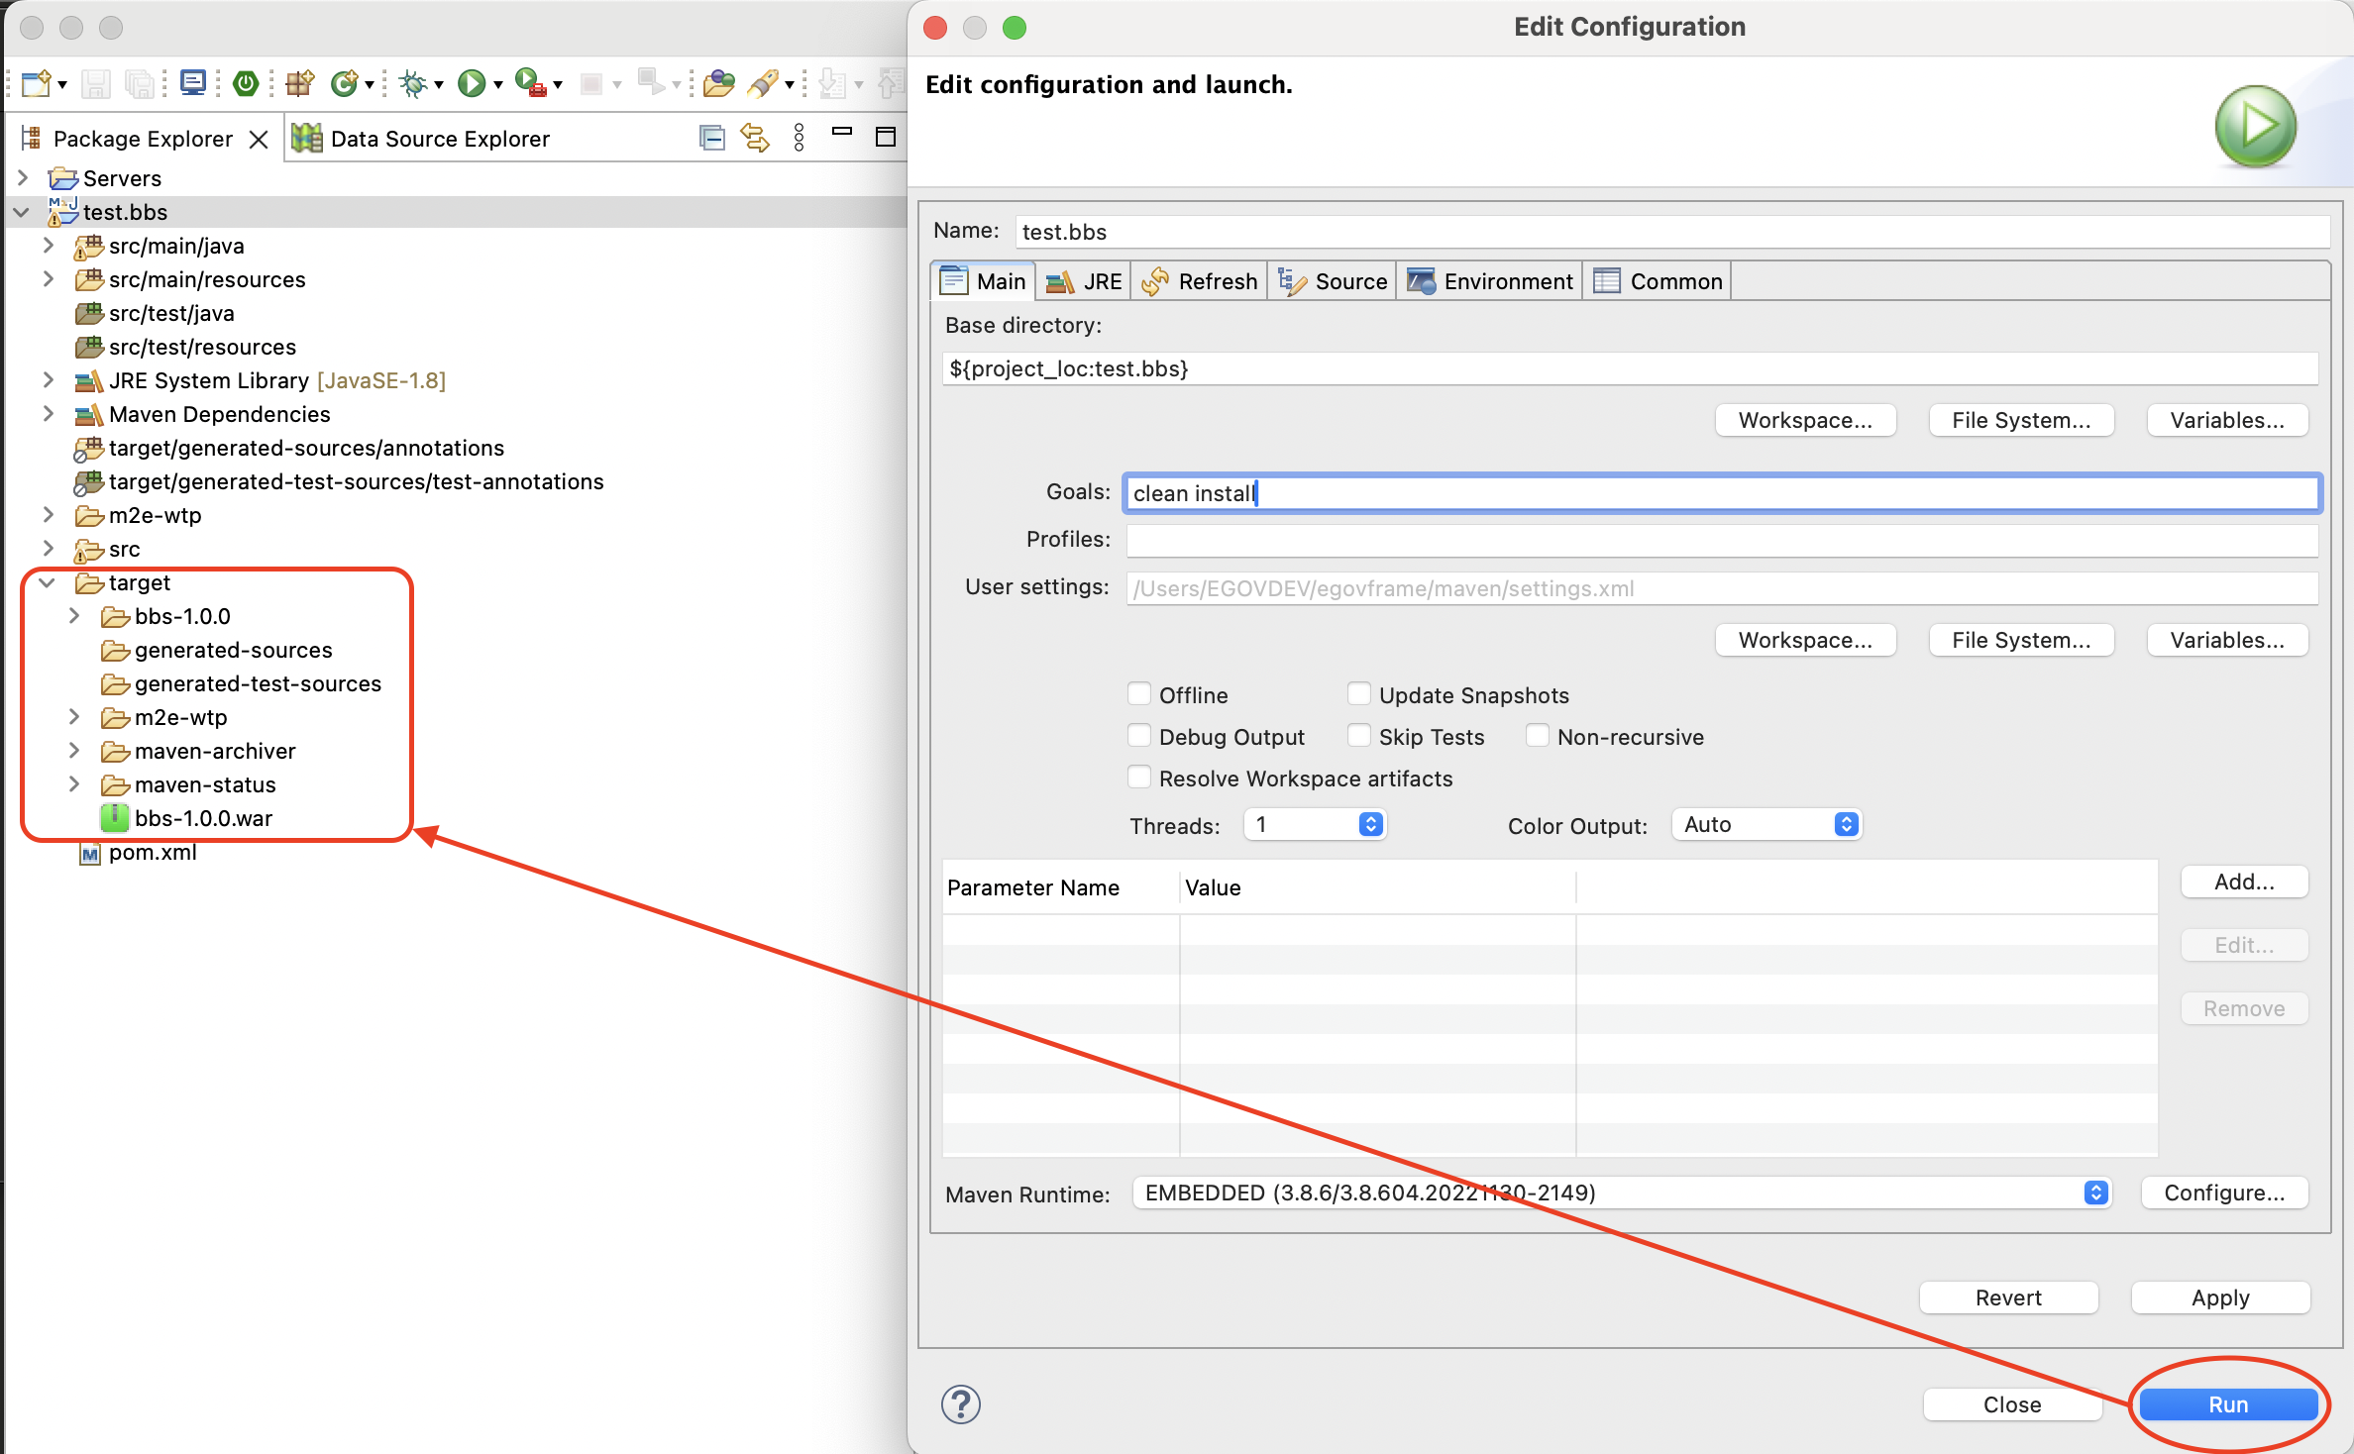This screenshot has width=2354, height=1454.
Task: Open Package Explorer view menu (three dots)
Action: pyautogui.click(x=800, y=138)
